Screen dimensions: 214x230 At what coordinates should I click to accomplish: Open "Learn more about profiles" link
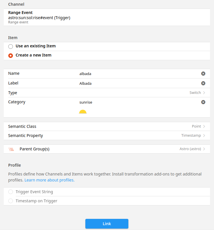coord(49,180)
